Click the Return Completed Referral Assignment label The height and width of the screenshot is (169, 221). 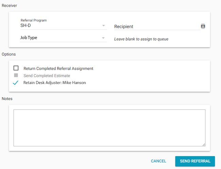tap(58, 68)
